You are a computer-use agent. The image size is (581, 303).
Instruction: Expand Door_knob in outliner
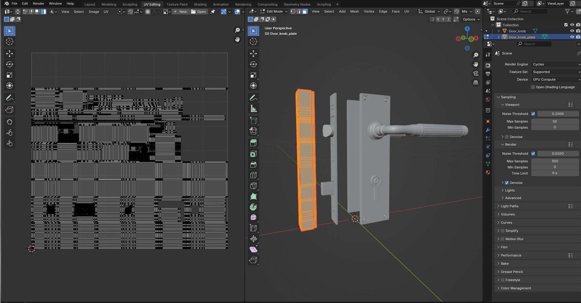point(499,31)
